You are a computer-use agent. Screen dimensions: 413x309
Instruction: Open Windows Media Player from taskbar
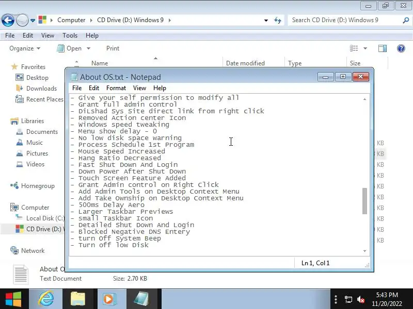click(x=109, y=299)
